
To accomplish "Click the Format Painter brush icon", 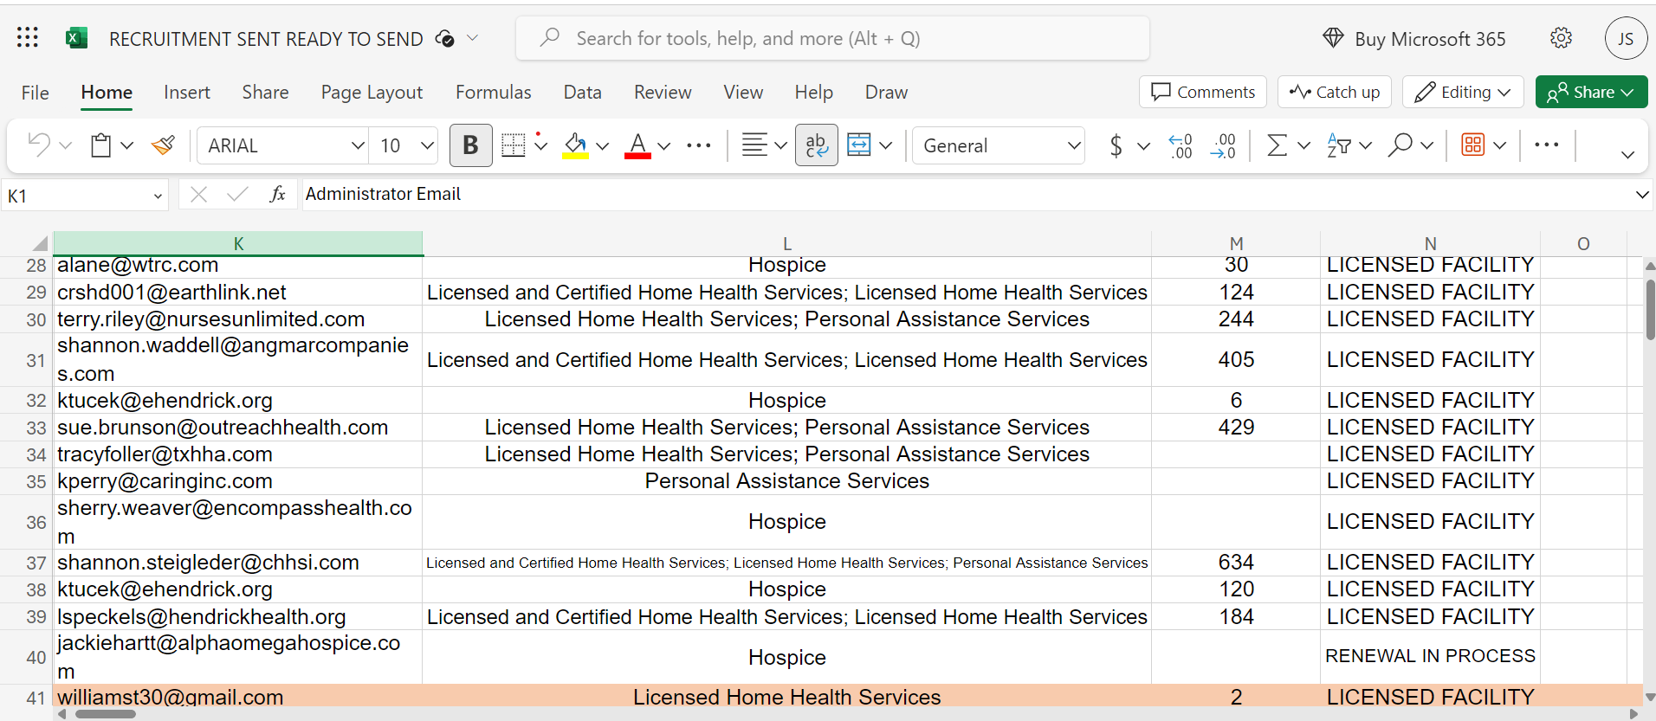I will pos(163,145).
